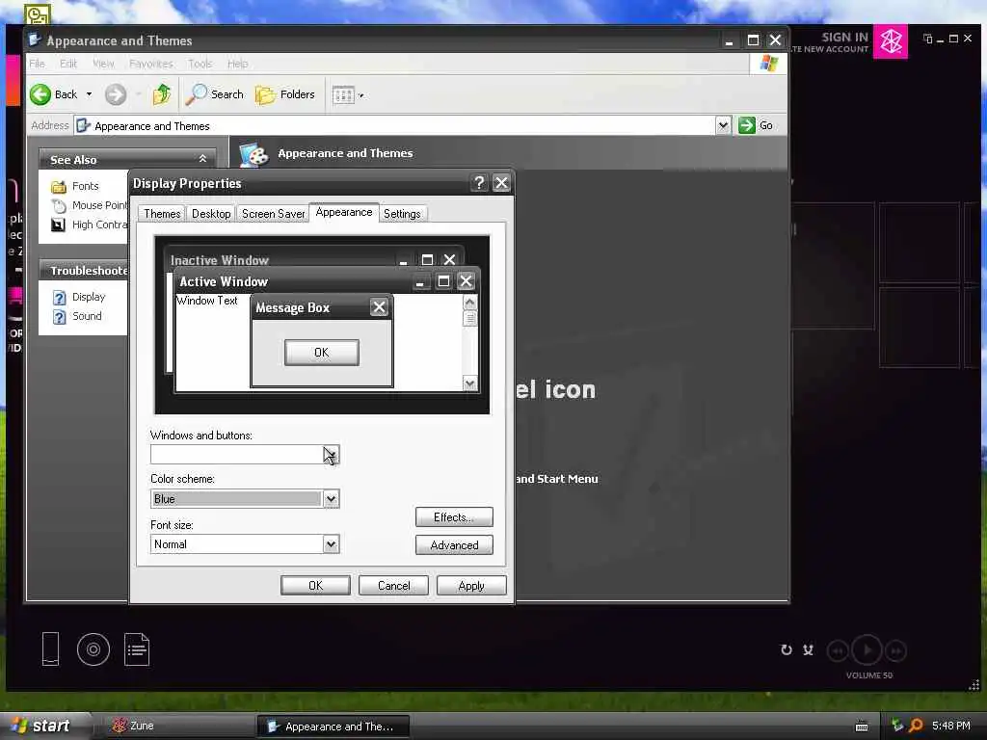Click the Zune pink logo tile

890,41
